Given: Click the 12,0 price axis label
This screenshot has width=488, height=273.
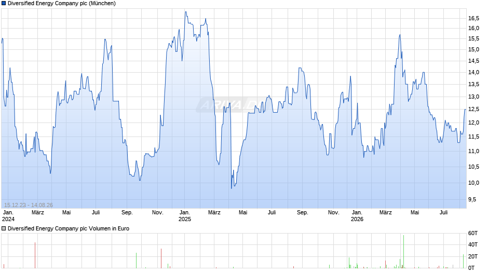Looking at the screenshot, I should (x=473, y=122).
